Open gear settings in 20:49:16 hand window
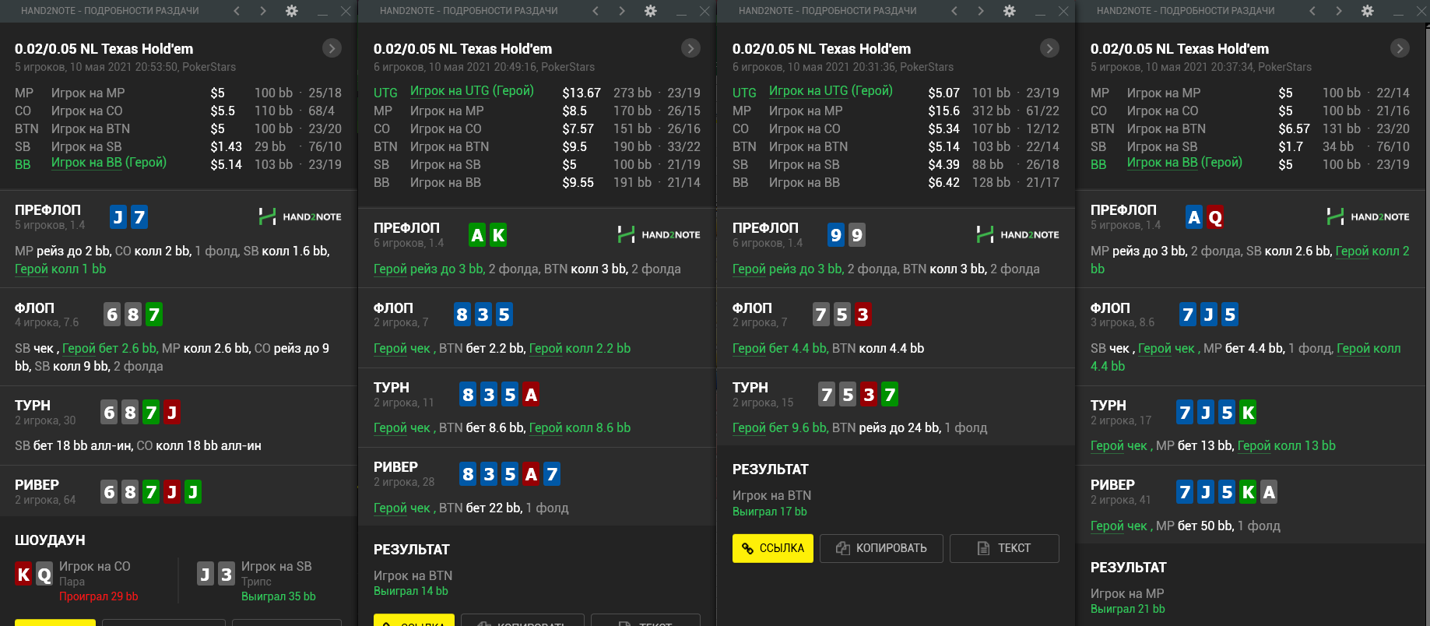 (x=650, y=11)
